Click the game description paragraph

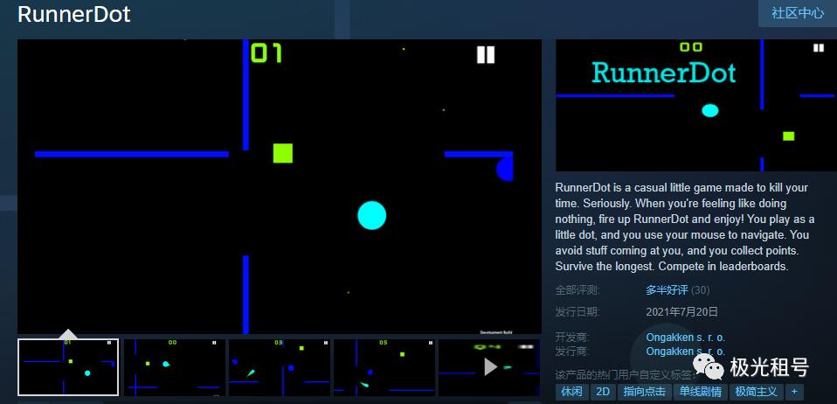tap(685, 226)
